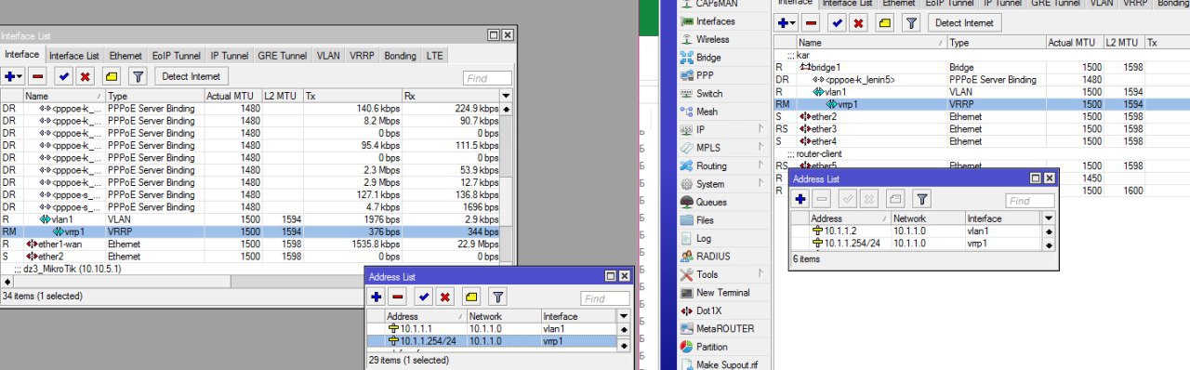Open PPP in WinBox sidebar

[706, 75]
